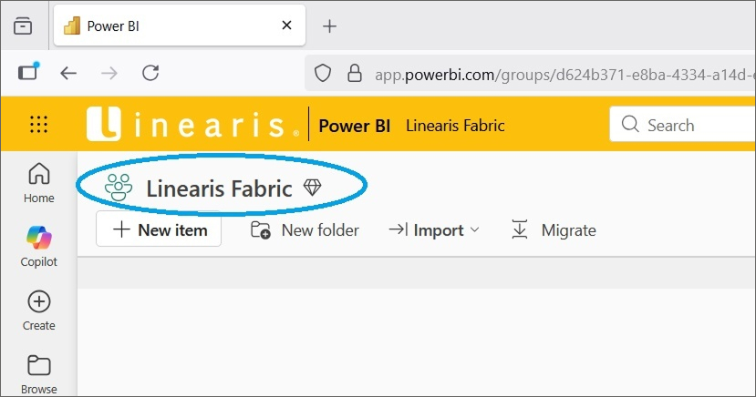756x397 pixels.
Task: Open the app launcher waffle menu
Action: pyautogui.click(x=39, y=126)
